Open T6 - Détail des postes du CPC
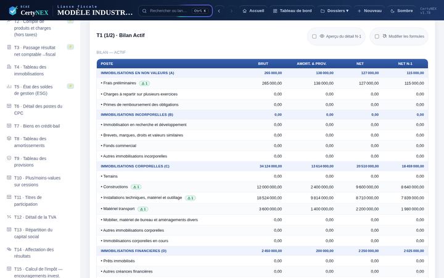Viewport: 444px width, 278px height. (x=39, y=109)
